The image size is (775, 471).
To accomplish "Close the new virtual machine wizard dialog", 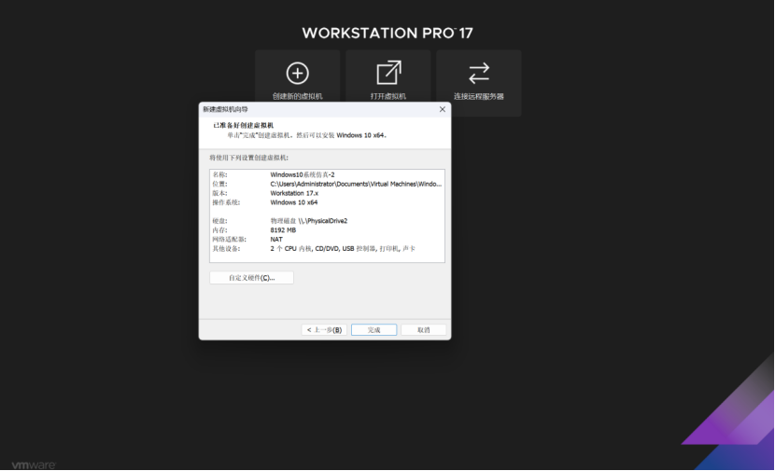I will pos(443,109).
